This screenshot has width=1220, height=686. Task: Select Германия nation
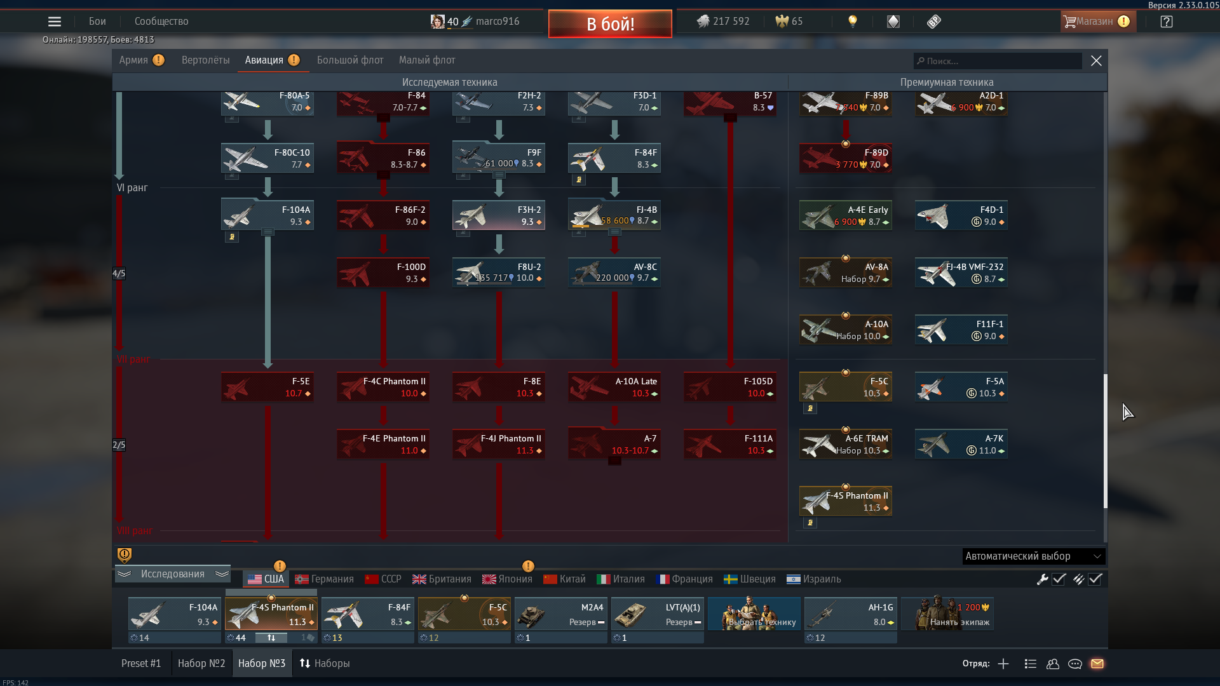(325, 579)
